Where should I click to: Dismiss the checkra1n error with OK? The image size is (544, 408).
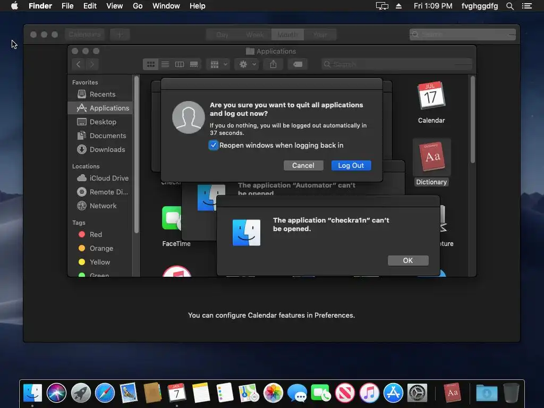[x=408, y=260]
